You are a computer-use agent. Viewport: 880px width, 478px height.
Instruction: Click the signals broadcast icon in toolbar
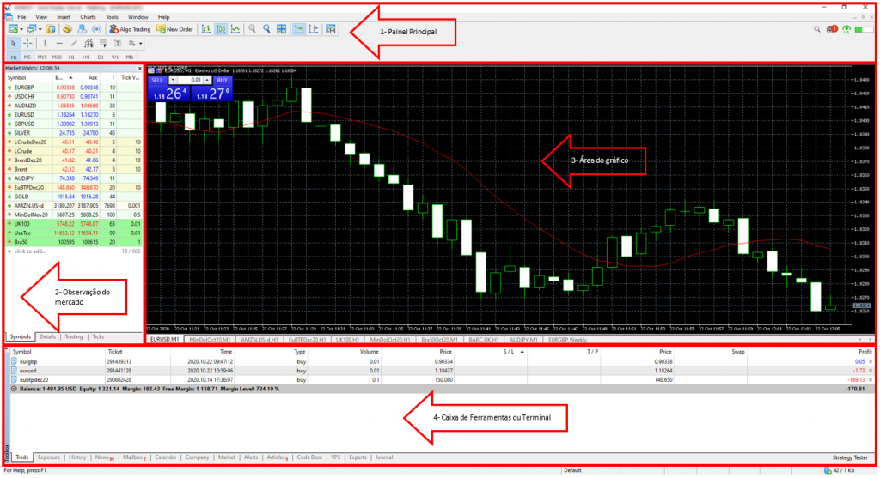(x=96, y=29)
